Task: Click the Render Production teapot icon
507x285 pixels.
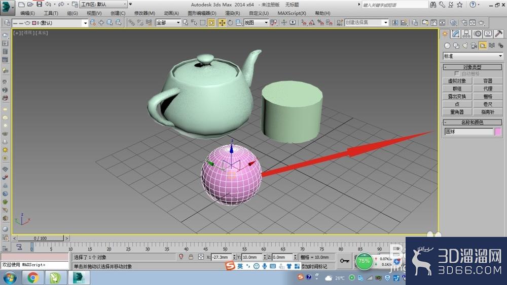Action: 482,23
